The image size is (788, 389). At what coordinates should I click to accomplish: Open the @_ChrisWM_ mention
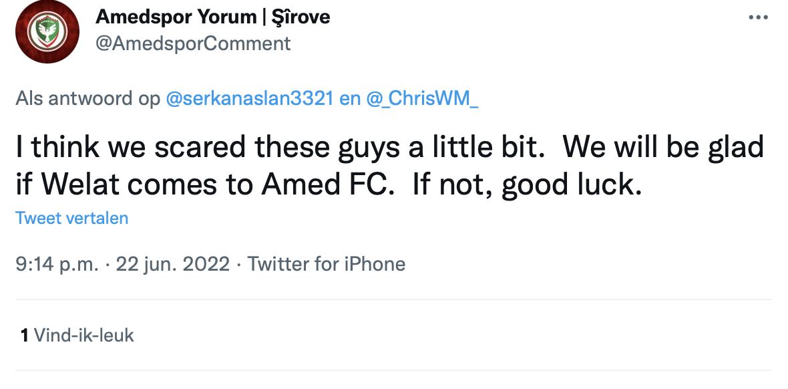tap(422, 99)
